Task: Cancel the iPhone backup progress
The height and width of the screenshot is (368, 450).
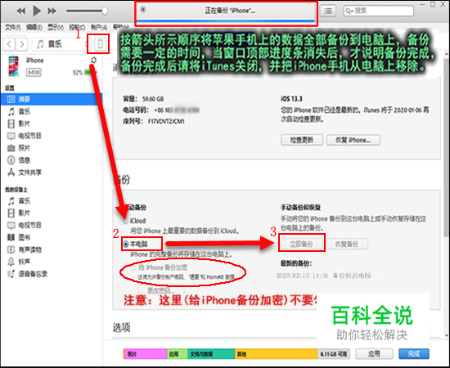Action: (x=143, y=10)
